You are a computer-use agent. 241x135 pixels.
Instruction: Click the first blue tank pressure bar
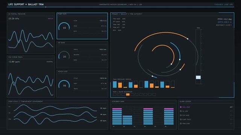click(x=115, y=85)
